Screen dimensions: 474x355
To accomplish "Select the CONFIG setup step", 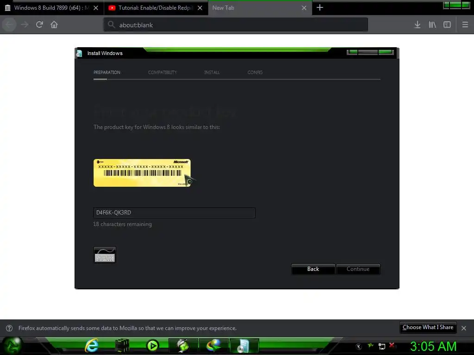I will point(255,73).
